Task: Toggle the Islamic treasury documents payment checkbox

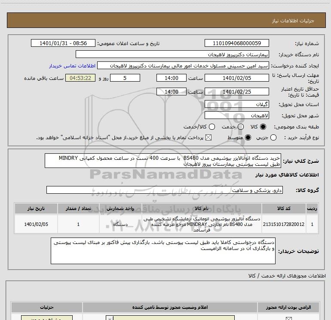Action: [208, 137]
